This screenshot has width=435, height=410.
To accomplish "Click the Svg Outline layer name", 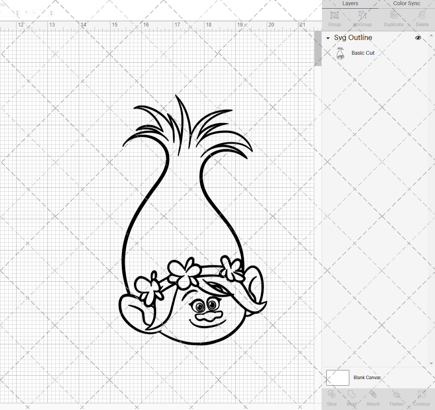I will click(x=353, y=38).
